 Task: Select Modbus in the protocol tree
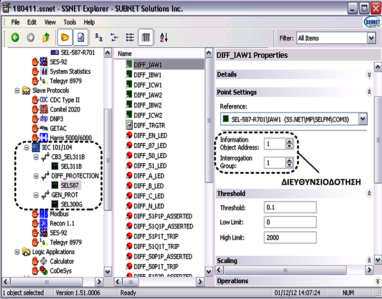point(59,214)
